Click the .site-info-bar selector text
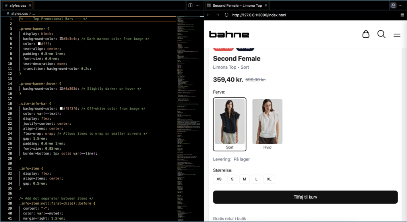 pos(33,104)
